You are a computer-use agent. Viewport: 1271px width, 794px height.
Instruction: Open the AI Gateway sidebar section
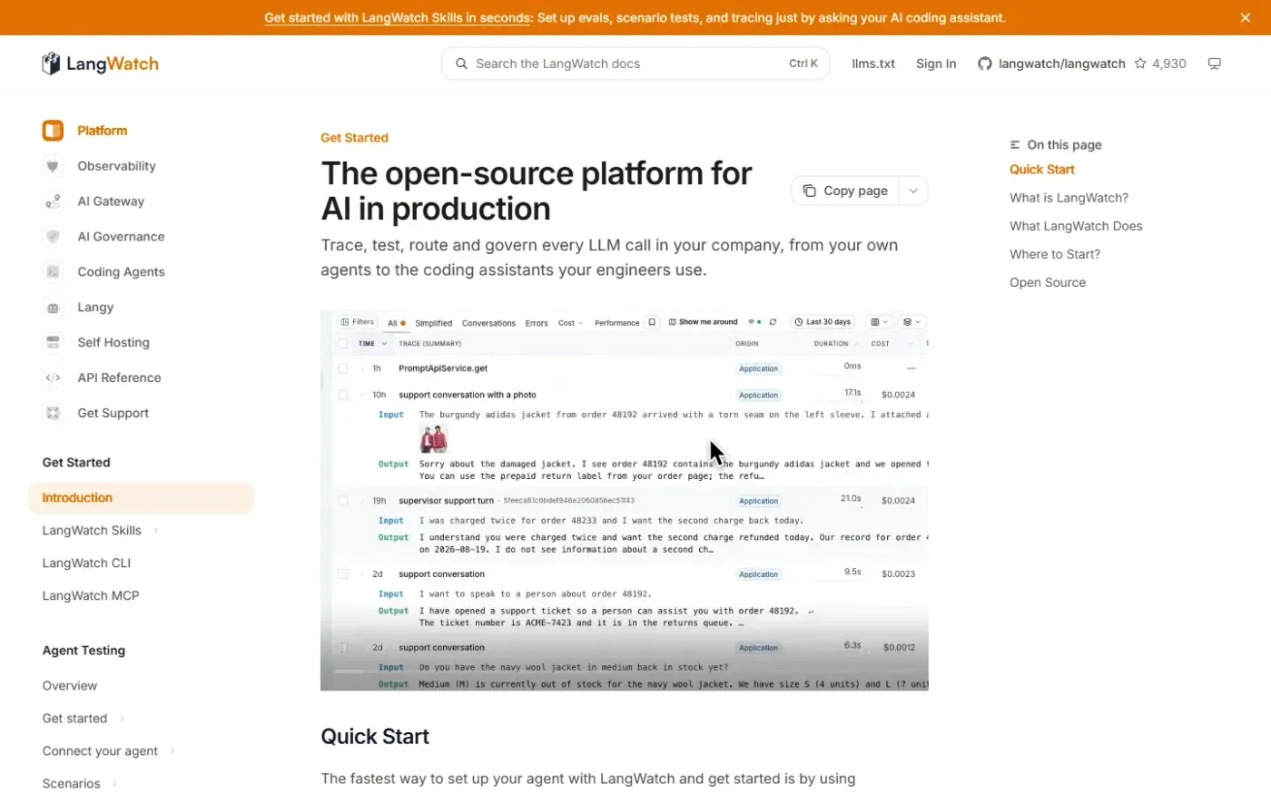(x=94, y=201)
